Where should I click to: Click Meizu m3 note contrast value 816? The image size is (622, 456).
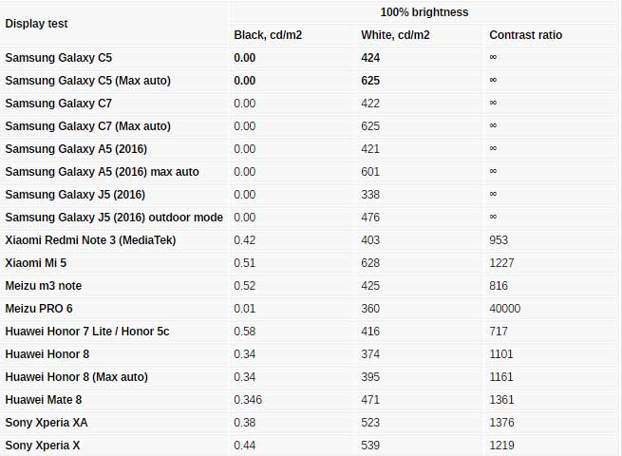tap(499, 286)
